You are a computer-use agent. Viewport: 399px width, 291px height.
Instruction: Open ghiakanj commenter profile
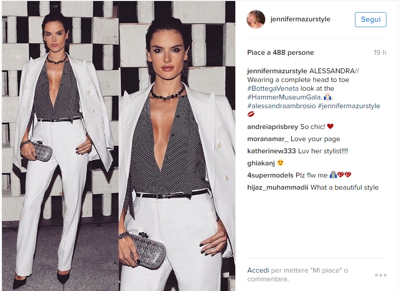(x=261, y=163)
